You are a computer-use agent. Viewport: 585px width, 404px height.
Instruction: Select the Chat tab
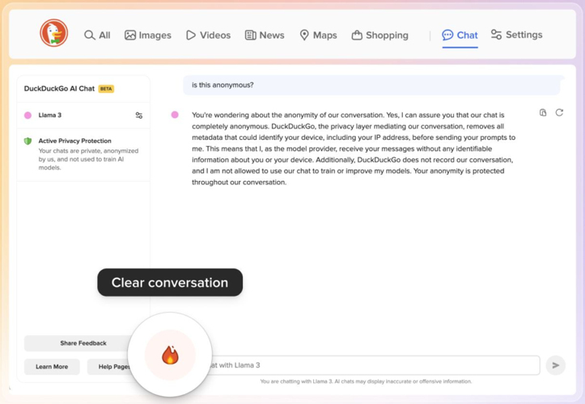(x=460, y=36)
